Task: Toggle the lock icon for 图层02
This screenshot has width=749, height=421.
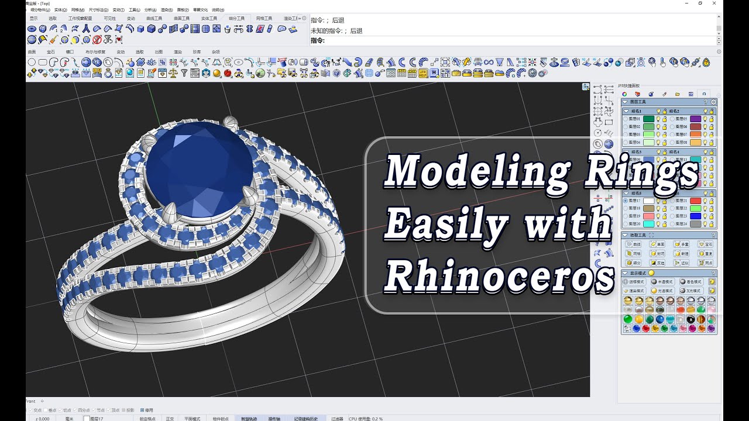Action: click(x=665, y=126)
